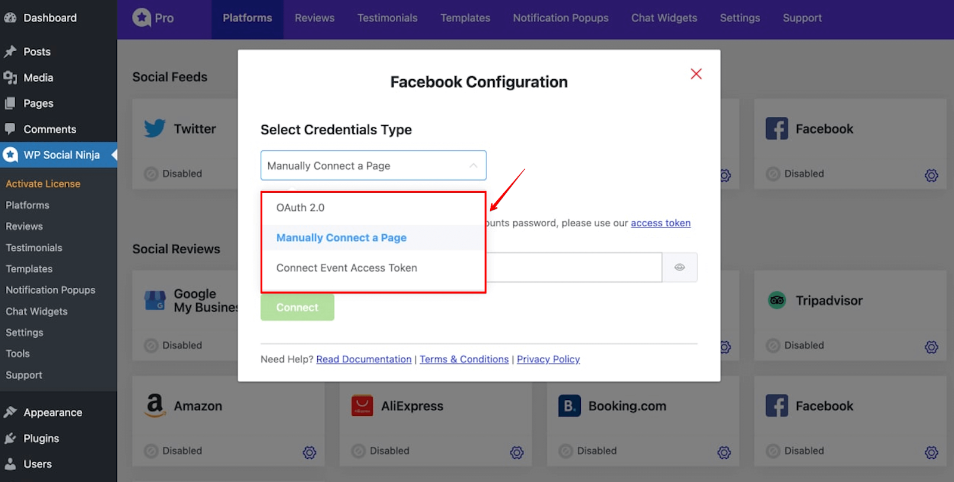Image resolution: width=954 pixels, height=482 pixels.
Task: Open the Chat Widgets top tab
Action: [x=664, y=18]
